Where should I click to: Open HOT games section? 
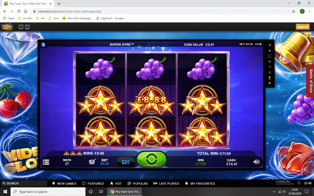pos(116,183)
